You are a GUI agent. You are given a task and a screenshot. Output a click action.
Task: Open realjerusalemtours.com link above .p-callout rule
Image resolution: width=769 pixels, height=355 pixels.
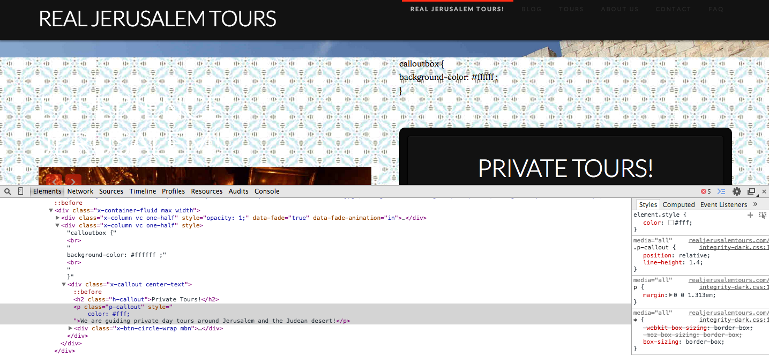click(729, 241)
